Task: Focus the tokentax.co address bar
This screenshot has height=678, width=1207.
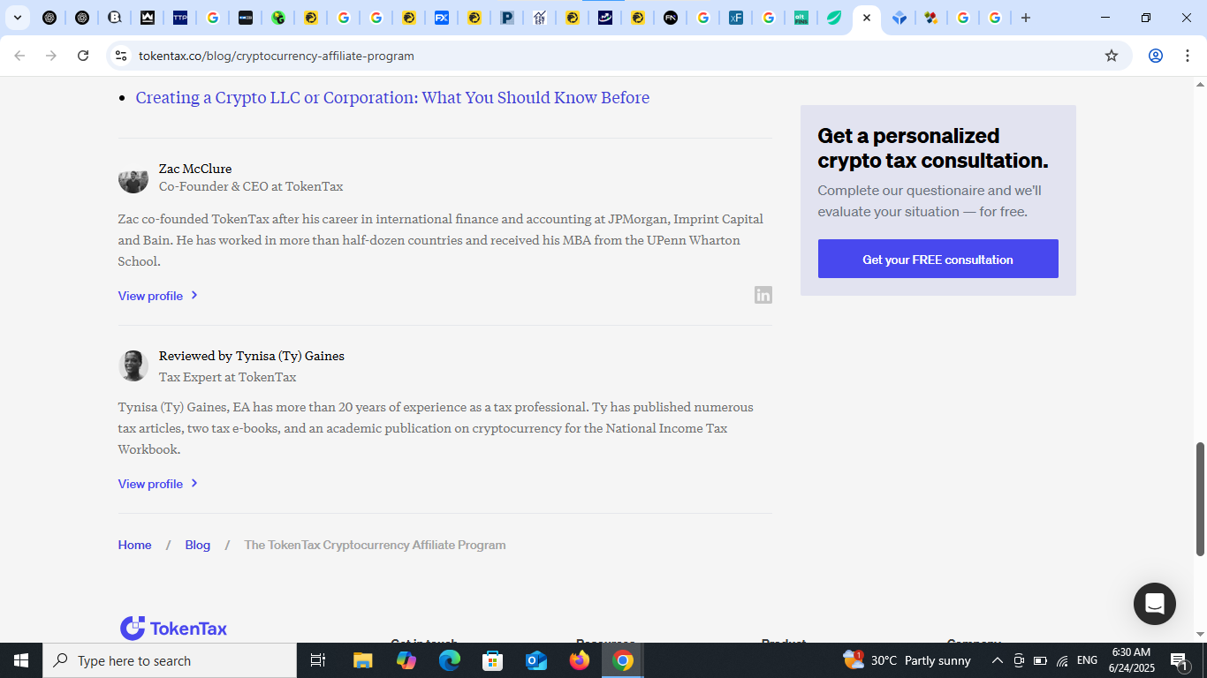Action: [x=619, y=56]
